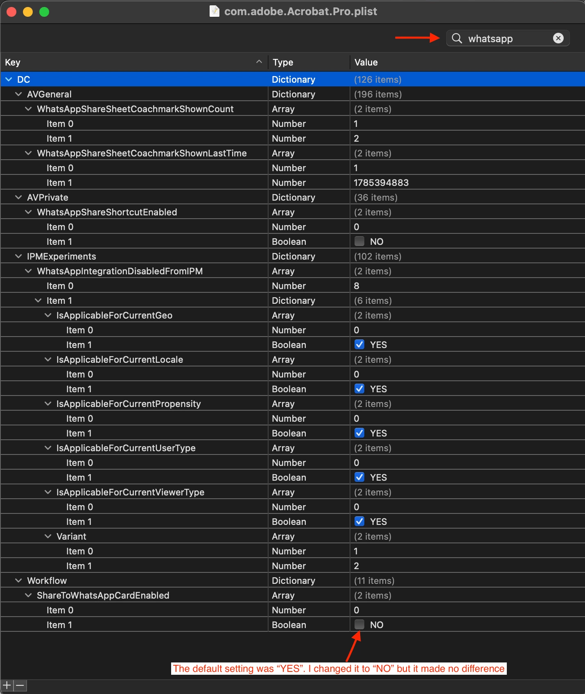Click the magnifying glass search icon

pyautogui.click(x=457, y=38)
